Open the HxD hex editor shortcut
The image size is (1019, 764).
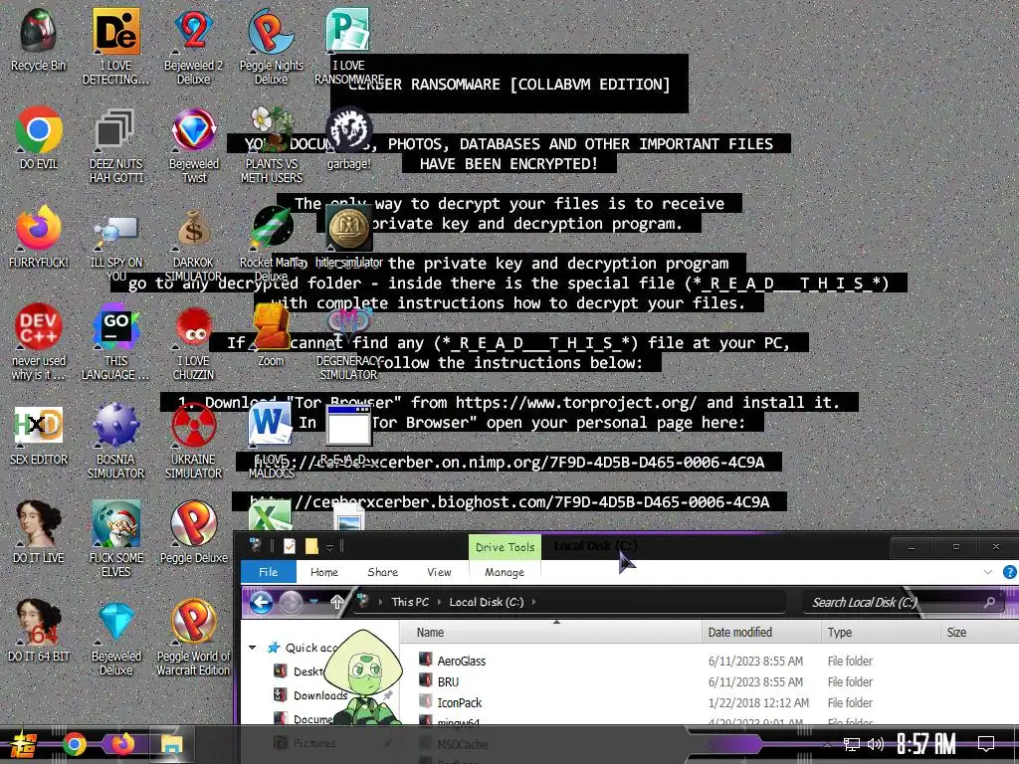[x=39, y=435]
